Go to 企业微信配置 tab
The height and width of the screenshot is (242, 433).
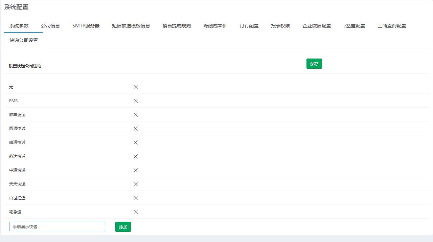(317, 26)
